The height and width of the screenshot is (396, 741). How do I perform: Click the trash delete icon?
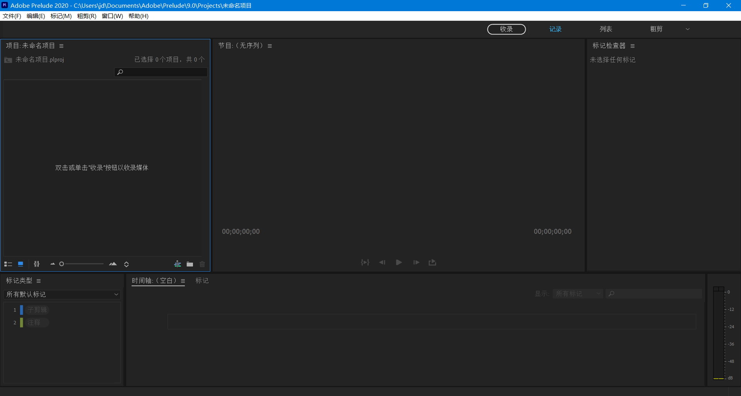pyautogui.click(x=202, y=264)
